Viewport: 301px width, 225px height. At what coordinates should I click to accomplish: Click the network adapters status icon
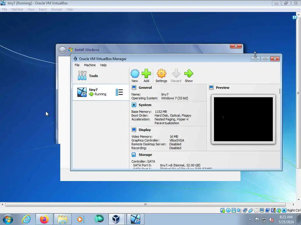[245, 210]
